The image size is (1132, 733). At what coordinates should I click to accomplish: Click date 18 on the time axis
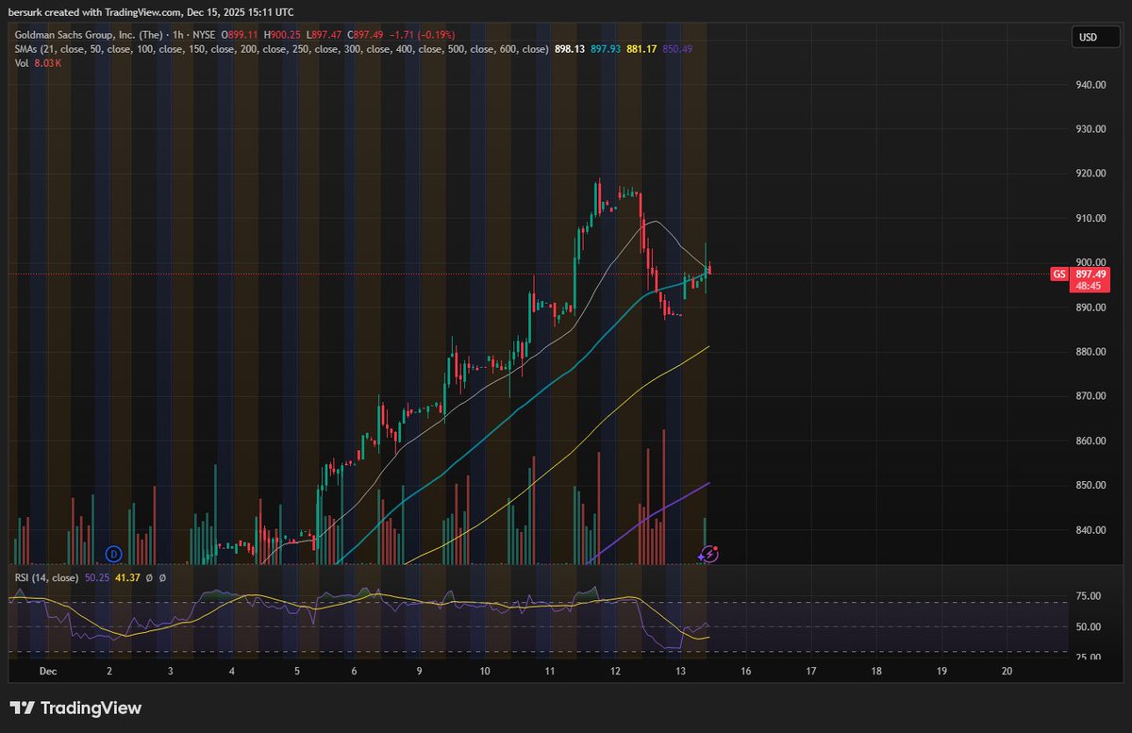tap(876, 671)
